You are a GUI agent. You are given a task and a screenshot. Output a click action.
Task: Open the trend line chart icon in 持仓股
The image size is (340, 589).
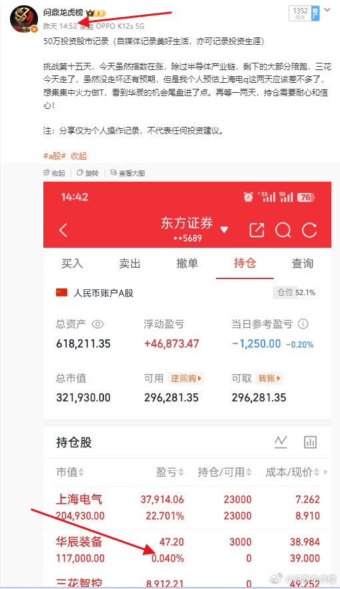(x=281, y=442)
